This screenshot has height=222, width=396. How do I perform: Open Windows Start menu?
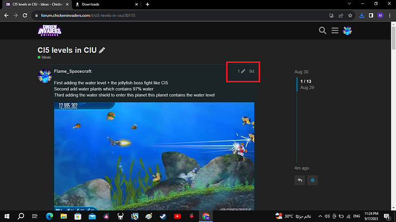pos(7,216)
